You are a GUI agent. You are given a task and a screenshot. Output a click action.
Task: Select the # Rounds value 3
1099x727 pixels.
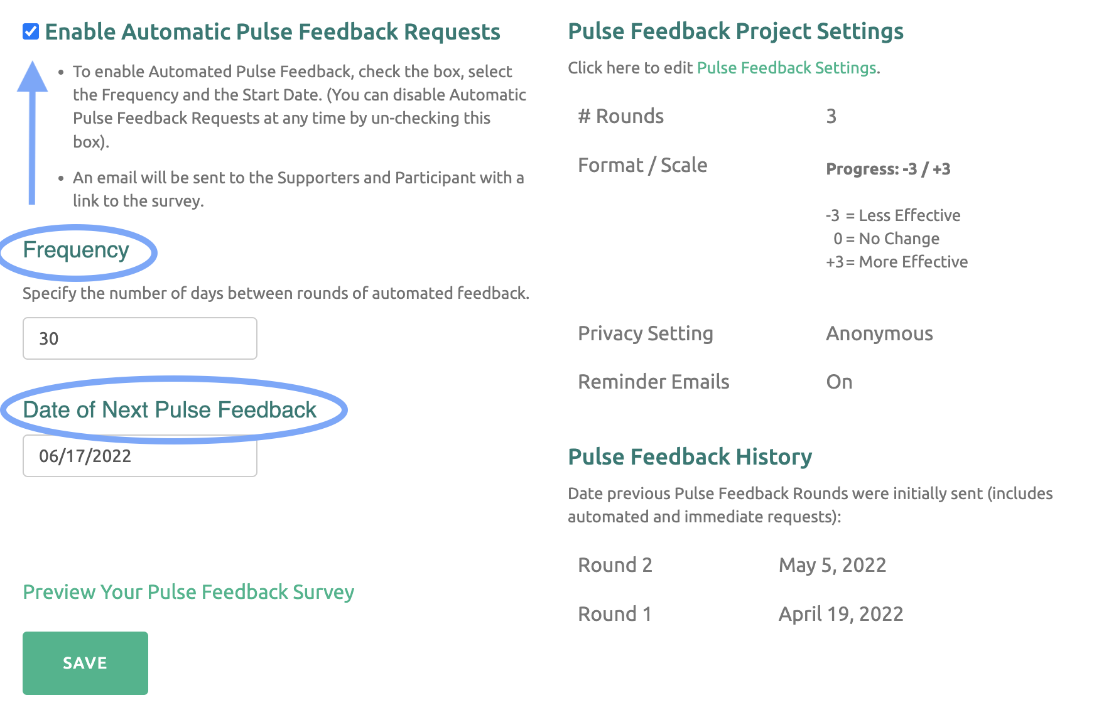pyautogui.click(x=831, y=116)
